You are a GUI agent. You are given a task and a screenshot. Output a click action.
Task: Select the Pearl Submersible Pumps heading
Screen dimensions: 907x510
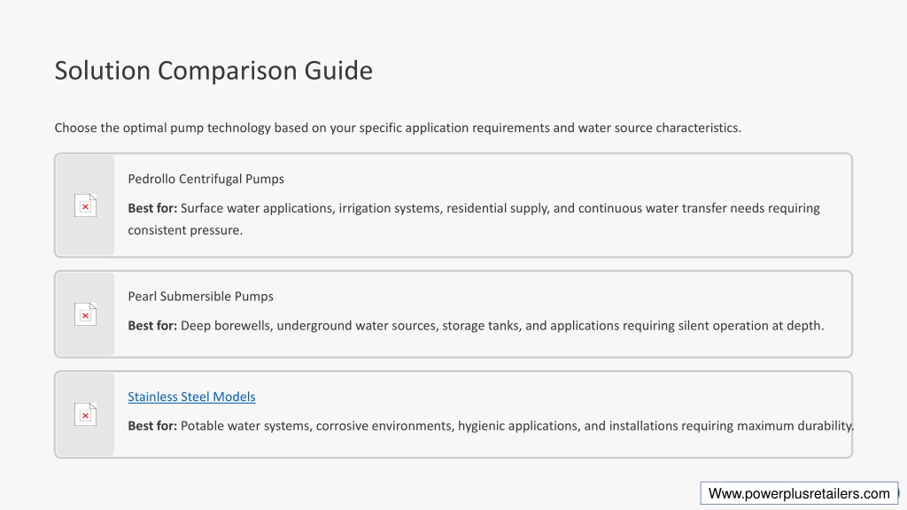[200, 297]
